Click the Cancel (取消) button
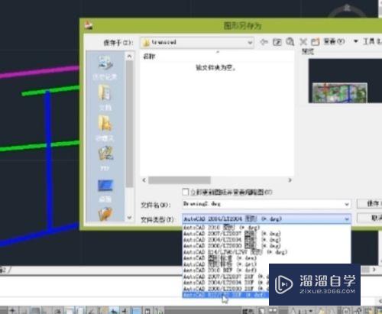 coord(369,218)
